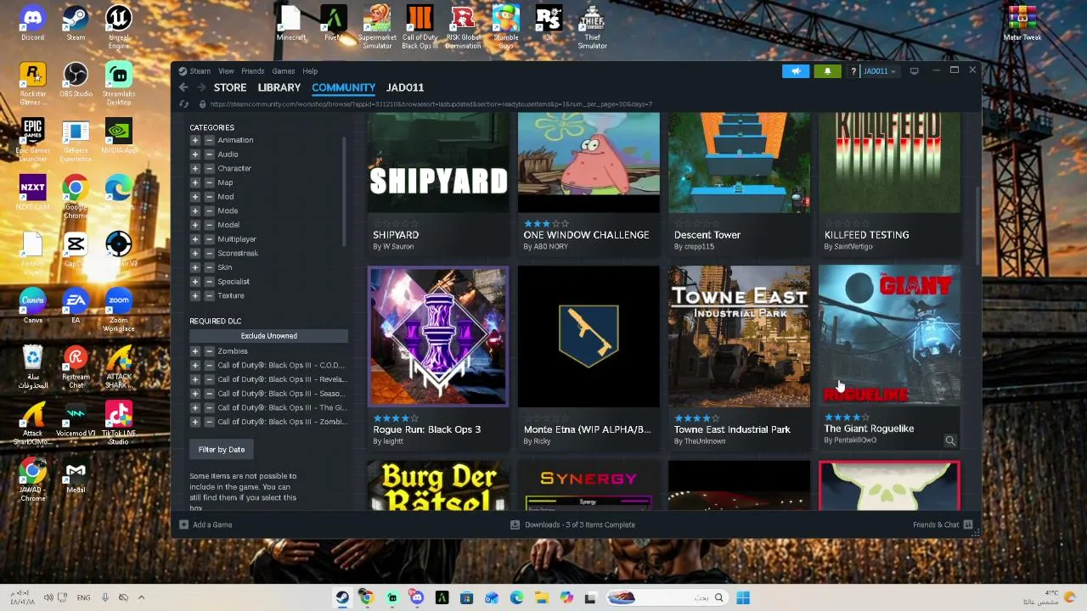Click the Add a Game plus icon
The height and width of the screenshot is (611, 1087).
coord(183,524)
